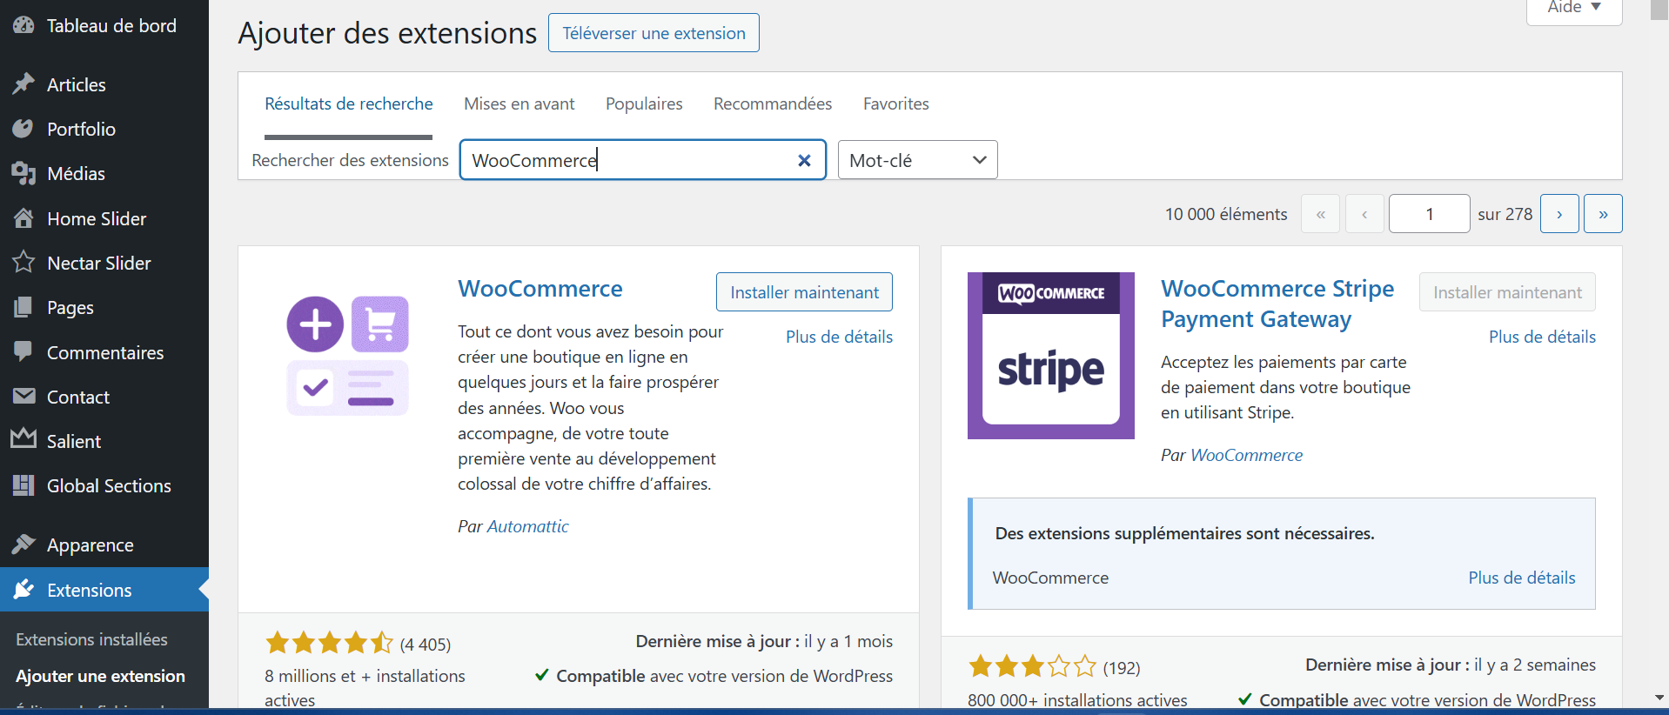The height and width of the screenshot is (715, 1669).
Task: Switch to the Mises en avant tab
Action: tap(519, 104)
